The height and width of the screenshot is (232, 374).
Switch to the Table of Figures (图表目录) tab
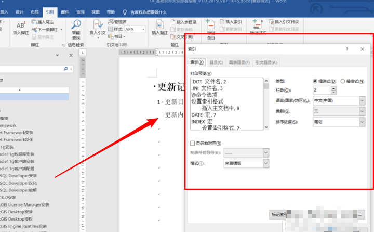click(x=239, y=62)
